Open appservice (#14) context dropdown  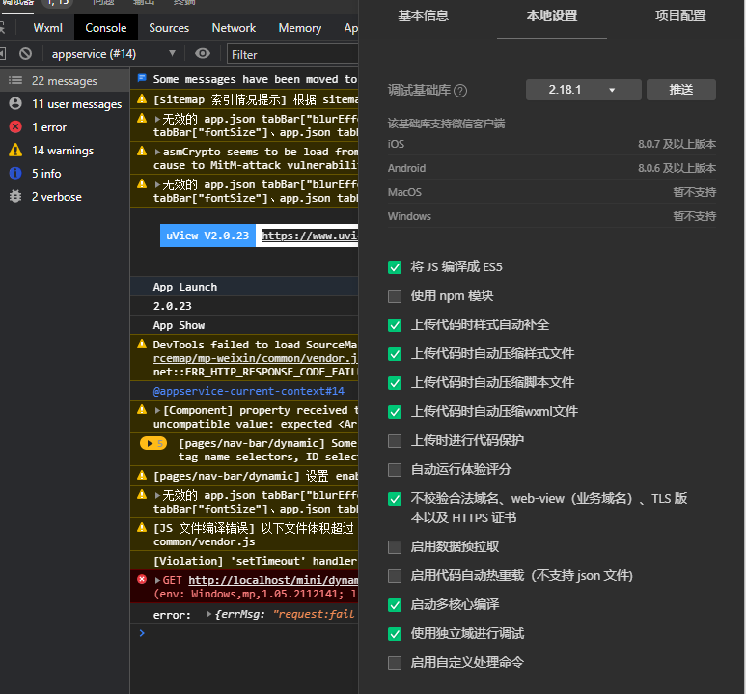[114, 54]
